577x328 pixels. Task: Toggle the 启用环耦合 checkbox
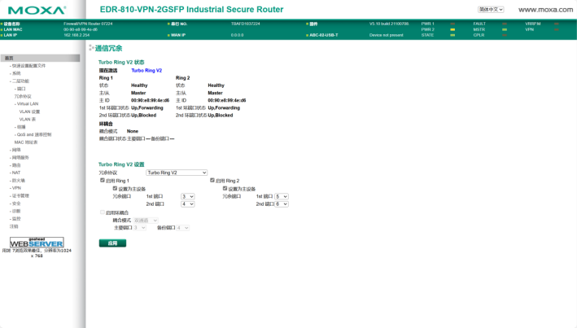click(103, 212)
